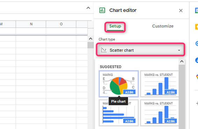Viewport: 198px width, 129px height.
Task: Click the green Chart editor icon
Action: point(102,10)
